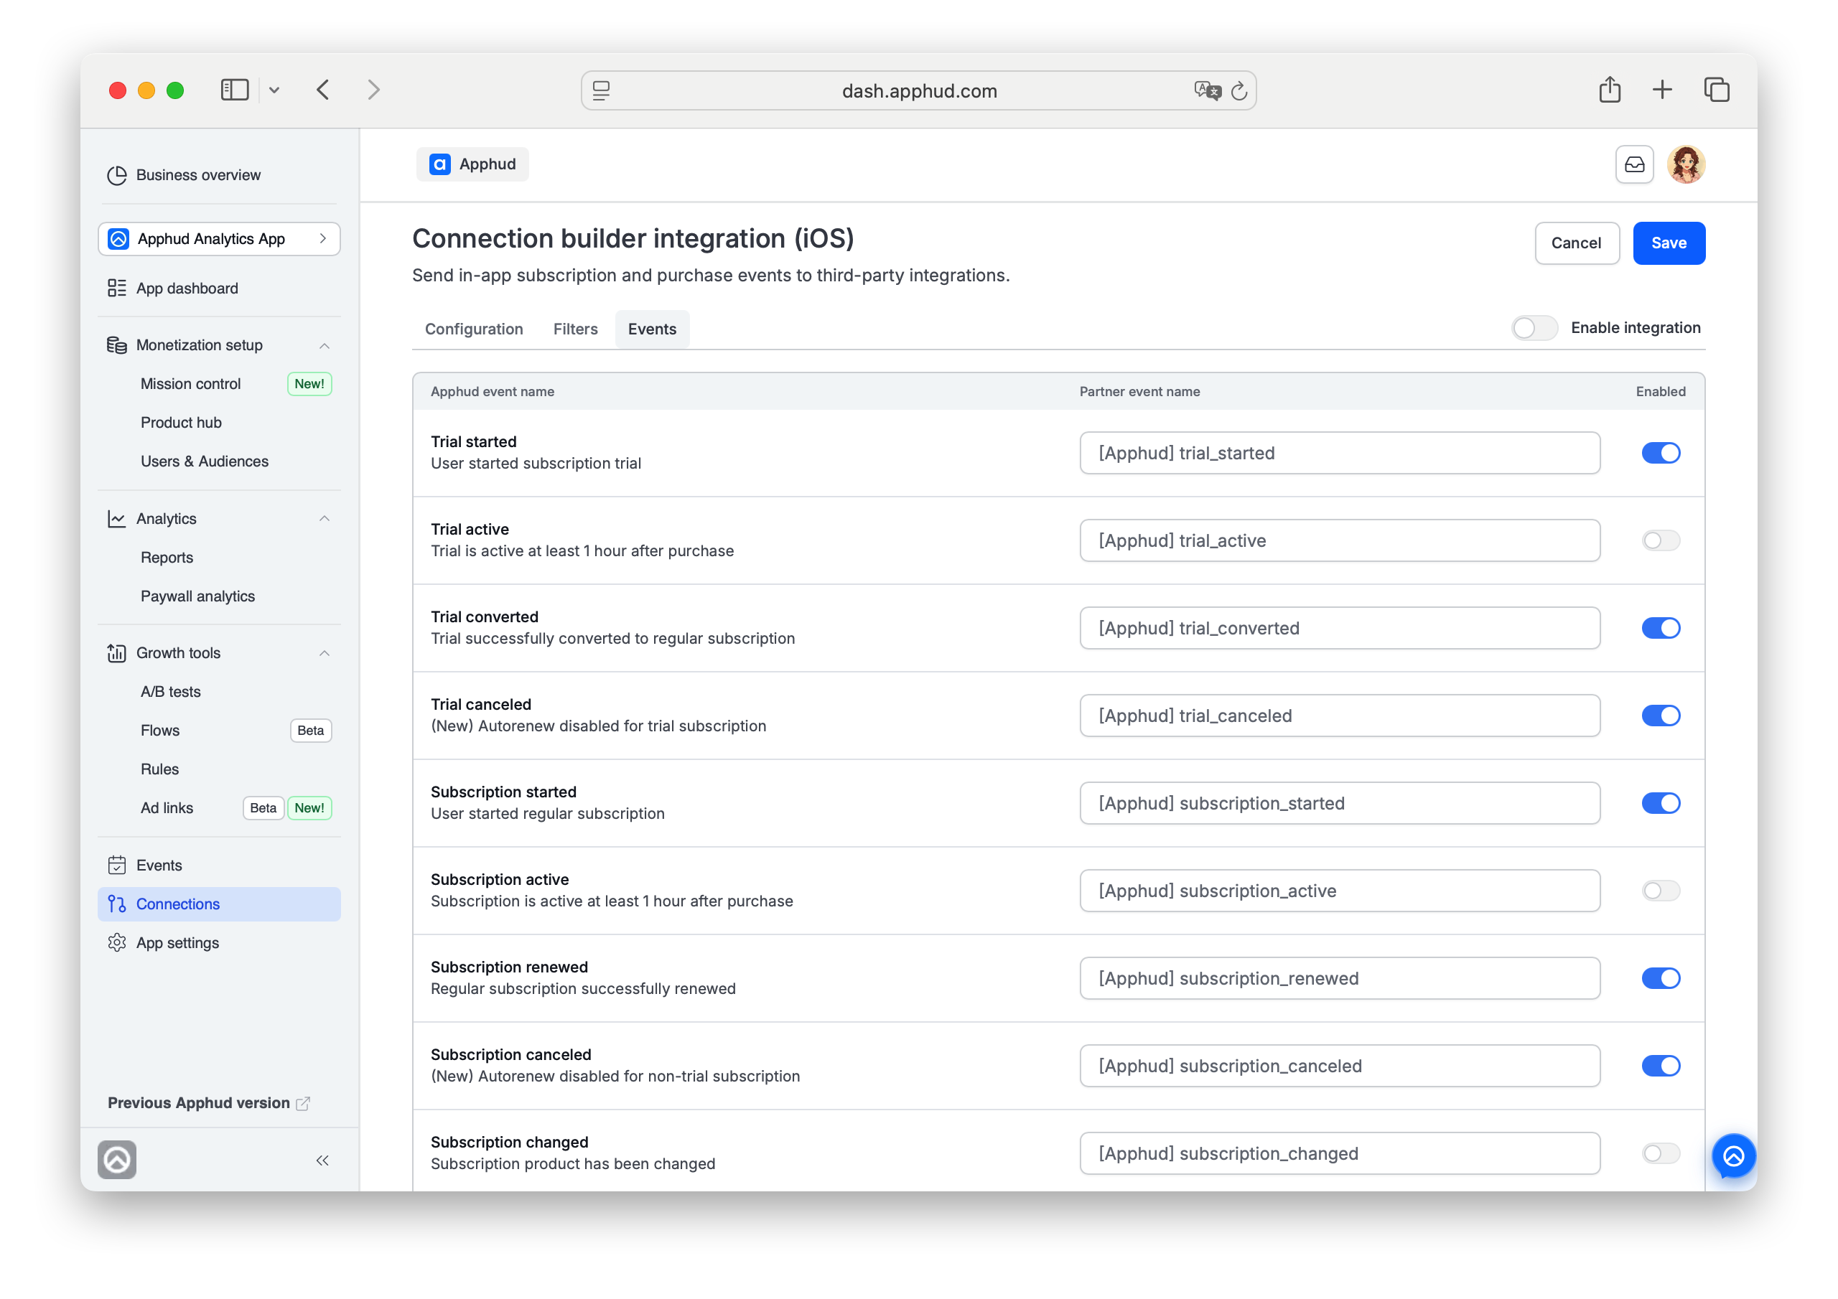This screenshot has height=1299, width=1838.
Task: Enable the Subscription changed event toggle
Action: click(x=1660, y=1153)
